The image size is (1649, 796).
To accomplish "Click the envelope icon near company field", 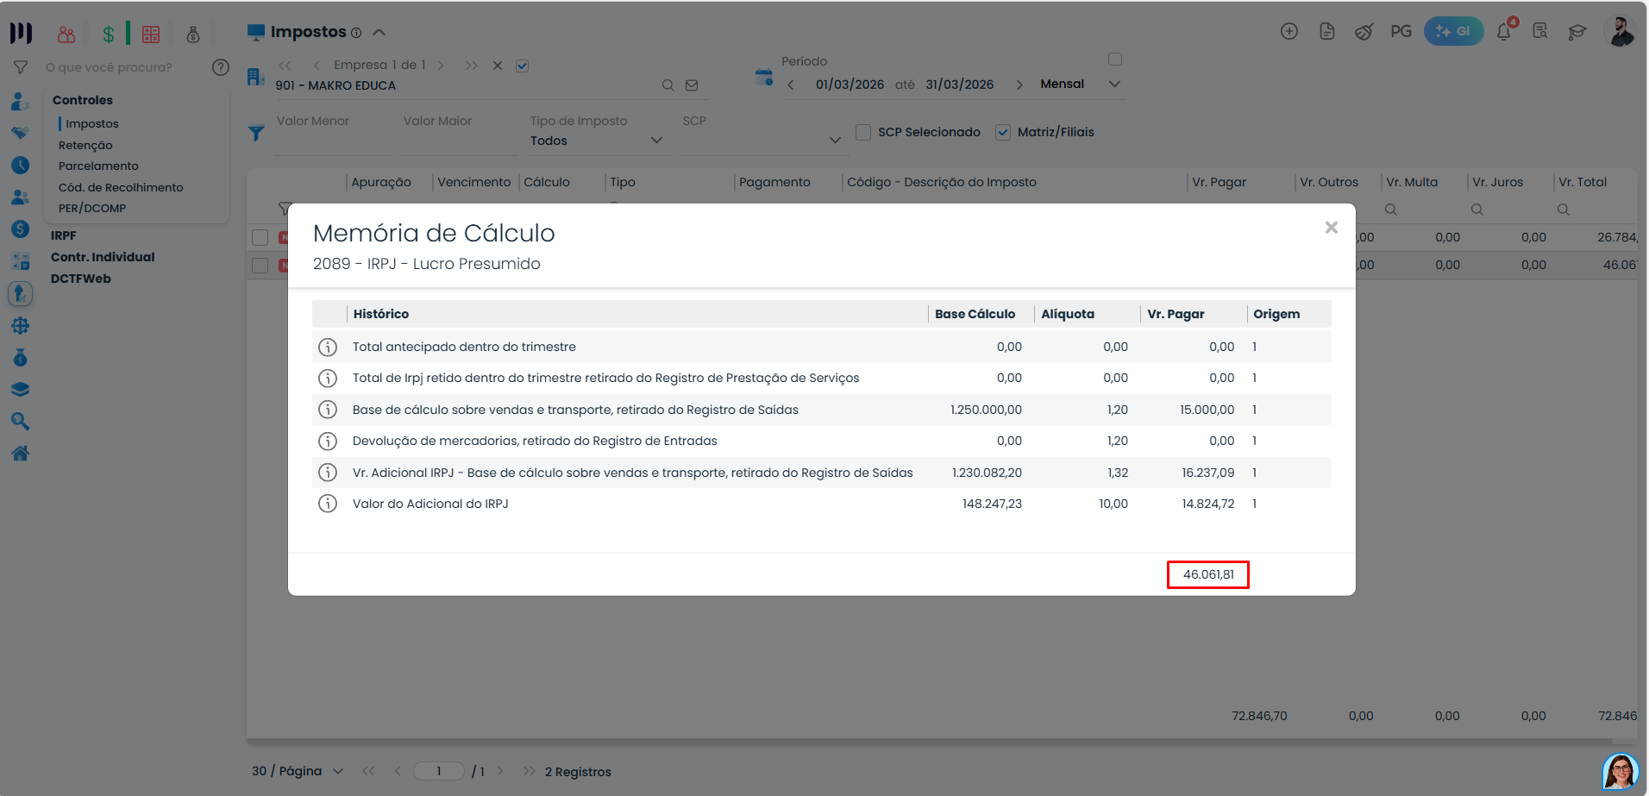I will [692, 85].
